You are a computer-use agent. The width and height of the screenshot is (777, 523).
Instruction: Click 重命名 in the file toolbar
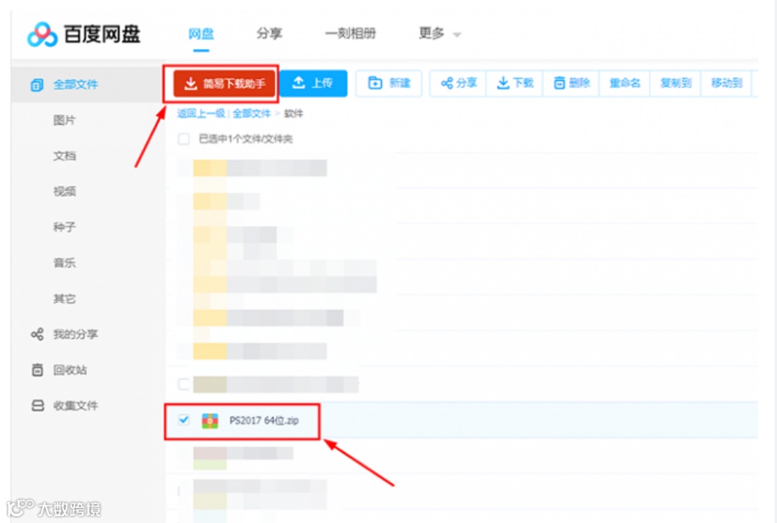pyautogui.click(x=624, y=83)
